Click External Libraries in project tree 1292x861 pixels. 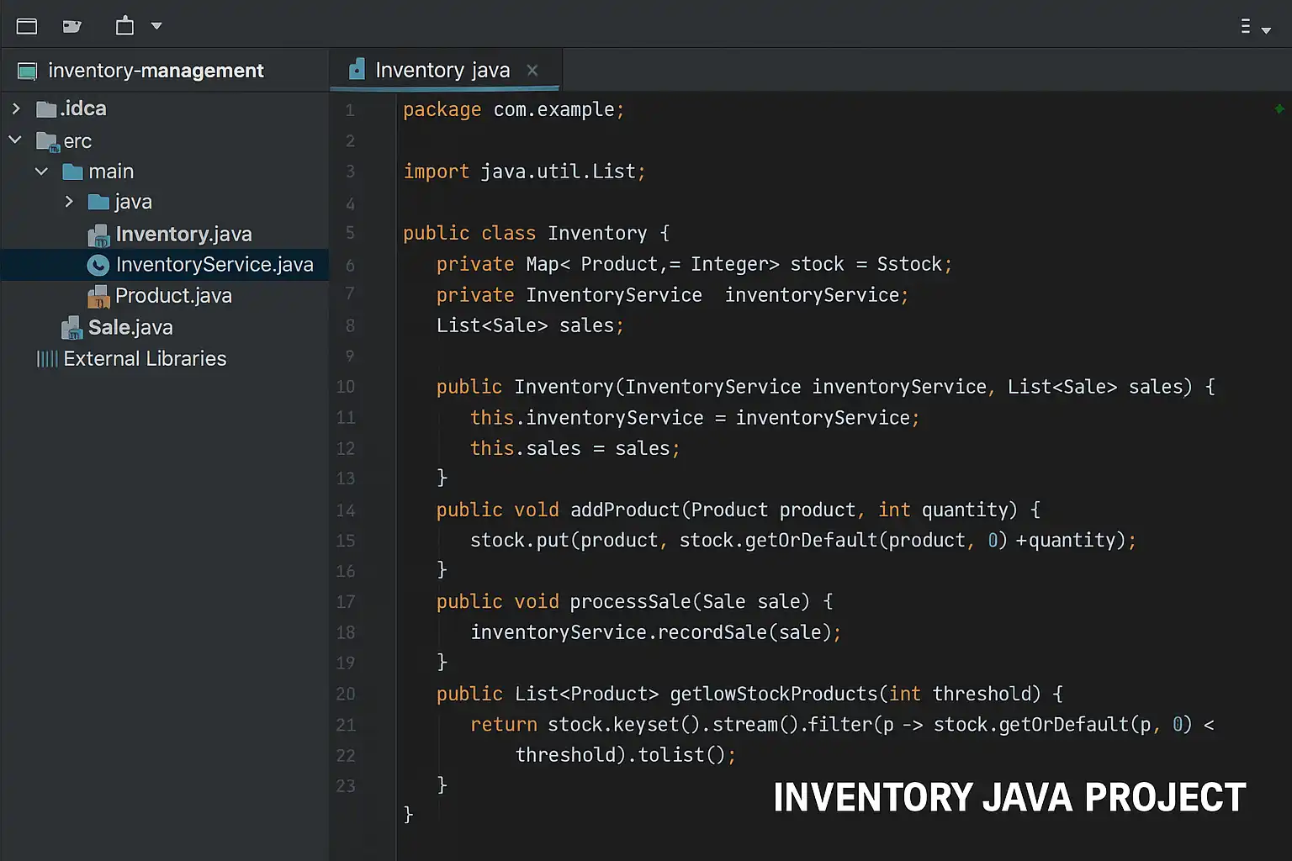pyautogui.click(x=145, y=359)
